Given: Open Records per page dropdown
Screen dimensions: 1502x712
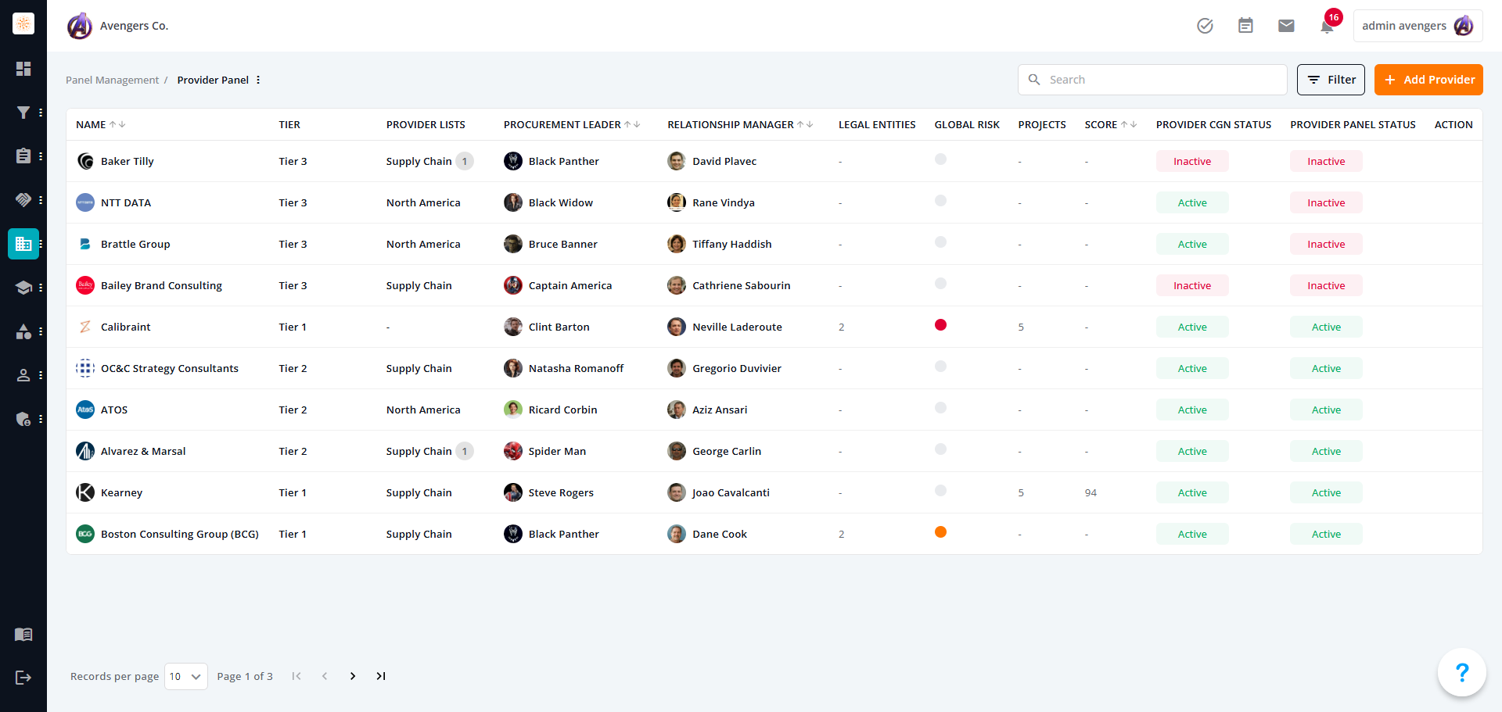Looking at the screenshot, I should pyautogui.click(x=186, y=676).
